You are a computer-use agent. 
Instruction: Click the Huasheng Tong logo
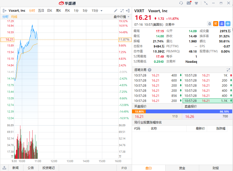click(x=67, y=3)
